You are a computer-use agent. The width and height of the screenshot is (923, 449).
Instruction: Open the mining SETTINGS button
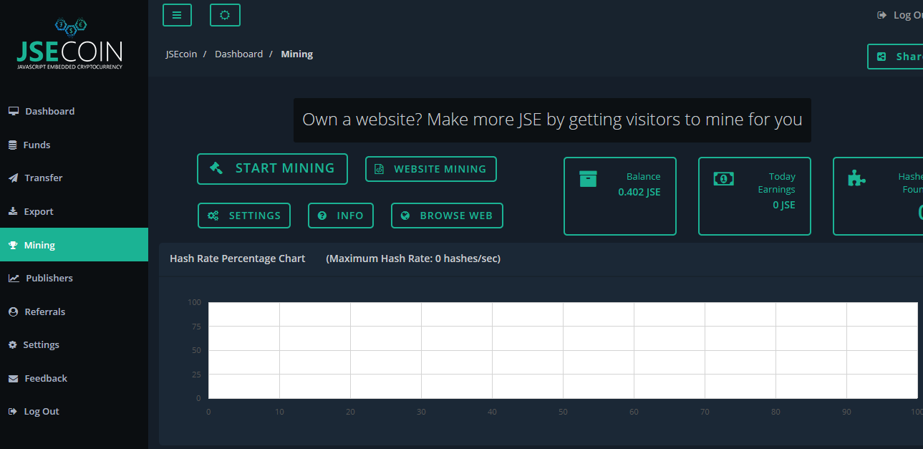243,216
